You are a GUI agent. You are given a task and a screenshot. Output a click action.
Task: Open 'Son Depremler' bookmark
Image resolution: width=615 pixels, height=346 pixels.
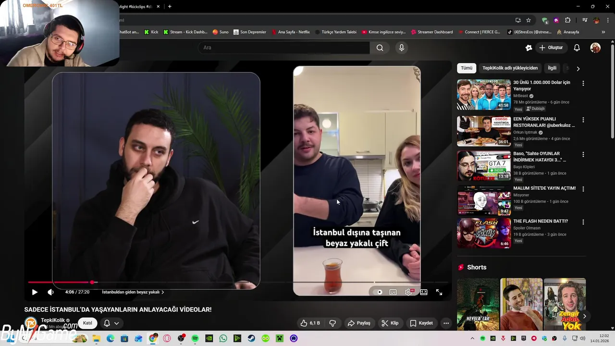pyautogui.click(x=250, y=32)
